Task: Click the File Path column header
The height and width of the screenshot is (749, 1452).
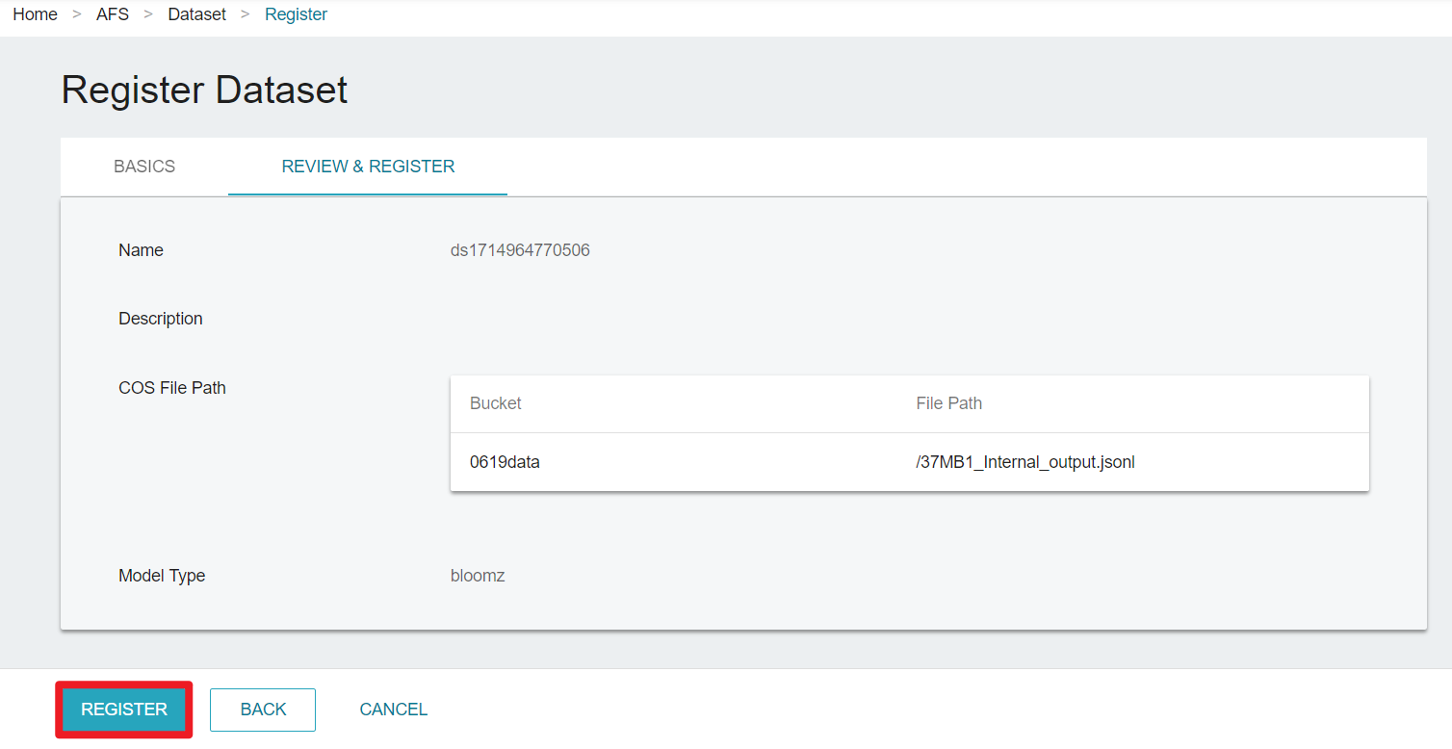Action: tap(949, 403)
